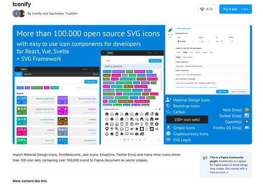Click the coin icon beside Cryptocurrency Icons
The image size is (263, 184).
click(x=168, y=133)
